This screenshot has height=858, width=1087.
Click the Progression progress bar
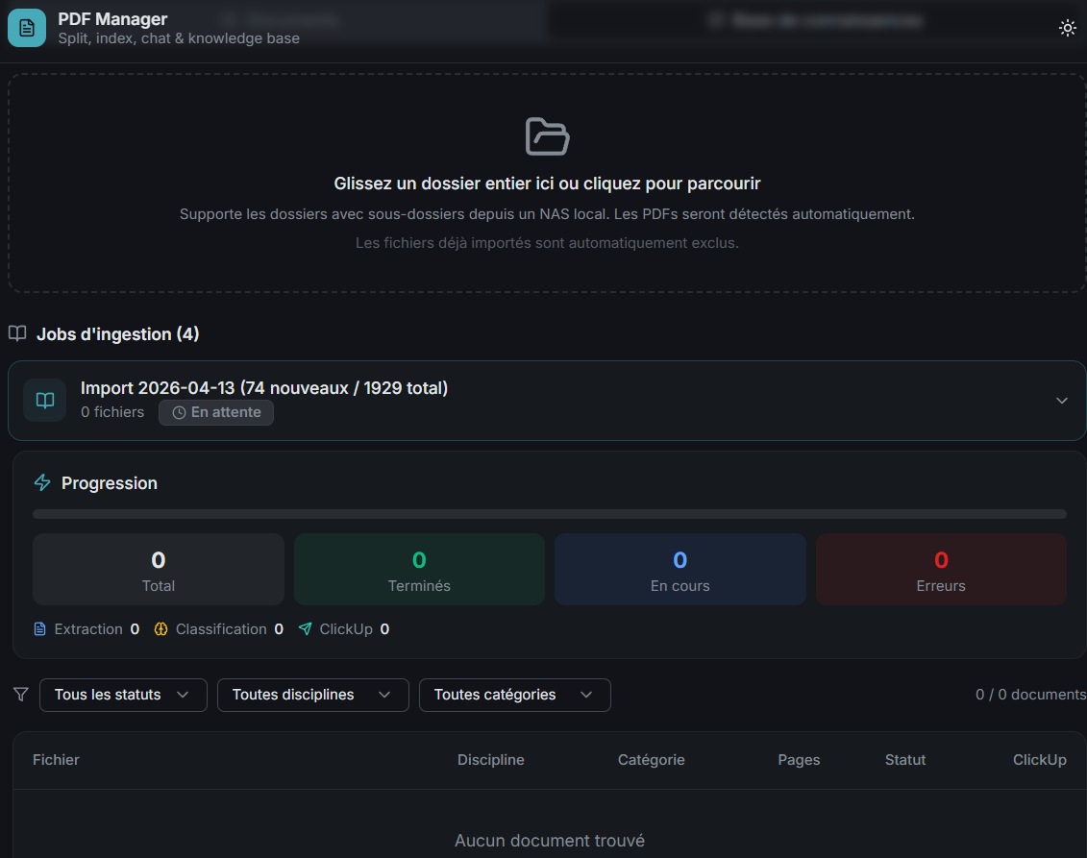tap(549, 514)
